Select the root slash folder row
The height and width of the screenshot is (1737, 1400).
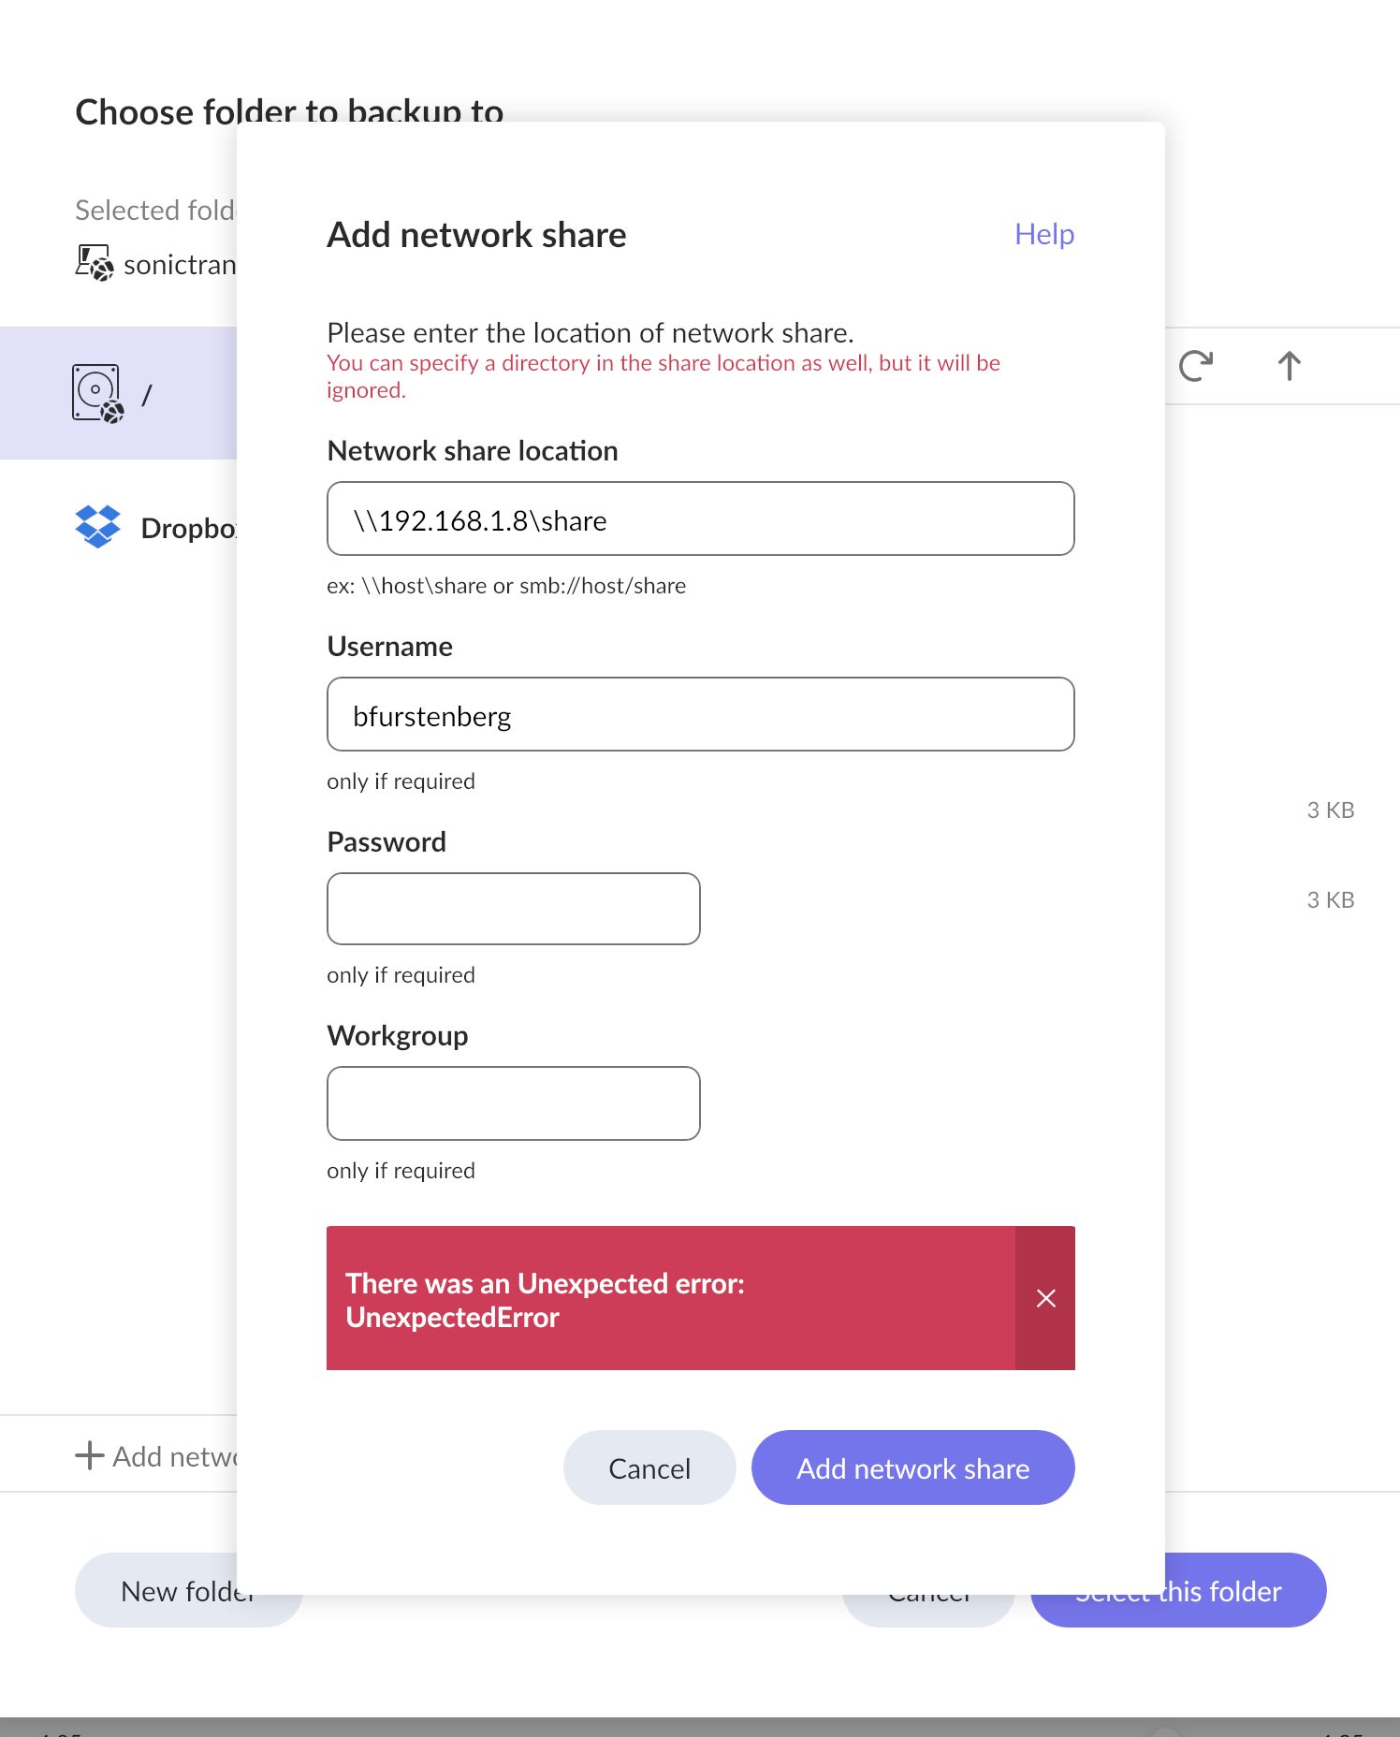118,393
